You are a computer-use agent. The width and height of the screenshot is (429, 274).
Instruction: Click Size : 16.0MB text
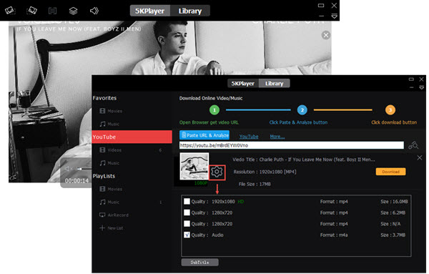(x=394, y=202)
